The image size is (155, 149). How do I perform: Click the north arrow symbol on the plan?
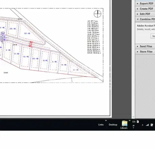[98, 14]
